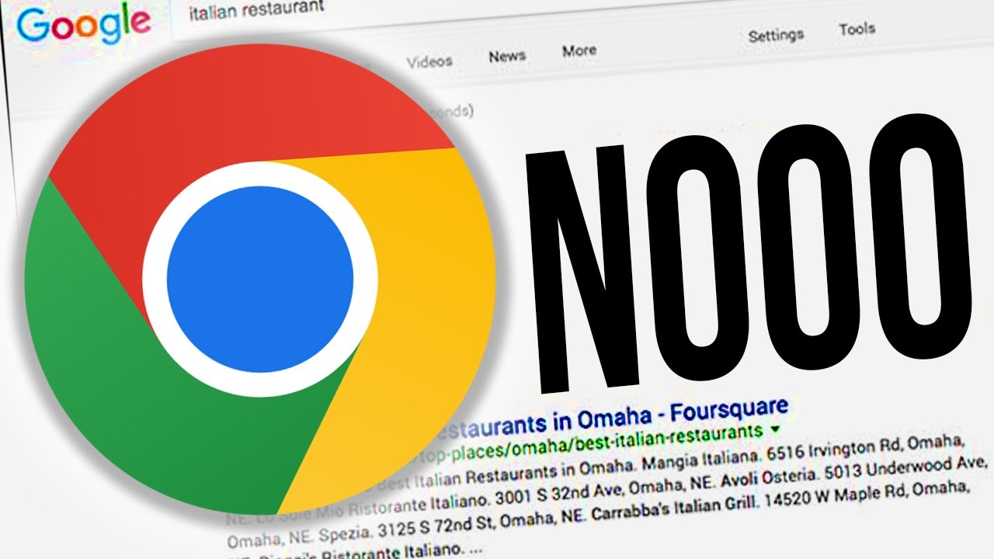Expand the arrow beside the green URL
This screenshot has height=559, width=994.
point(774,428)
